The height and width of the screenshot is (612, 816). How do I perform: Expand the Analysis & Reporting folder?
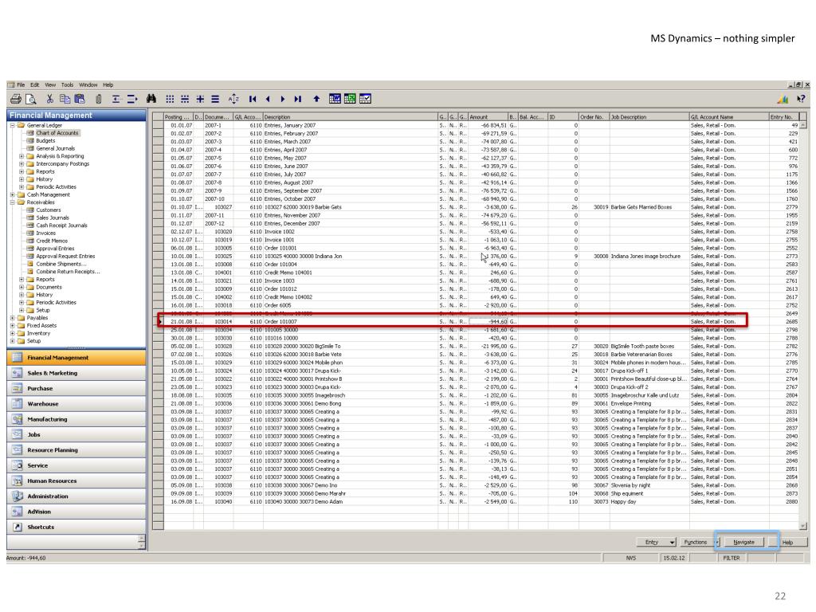22,156
